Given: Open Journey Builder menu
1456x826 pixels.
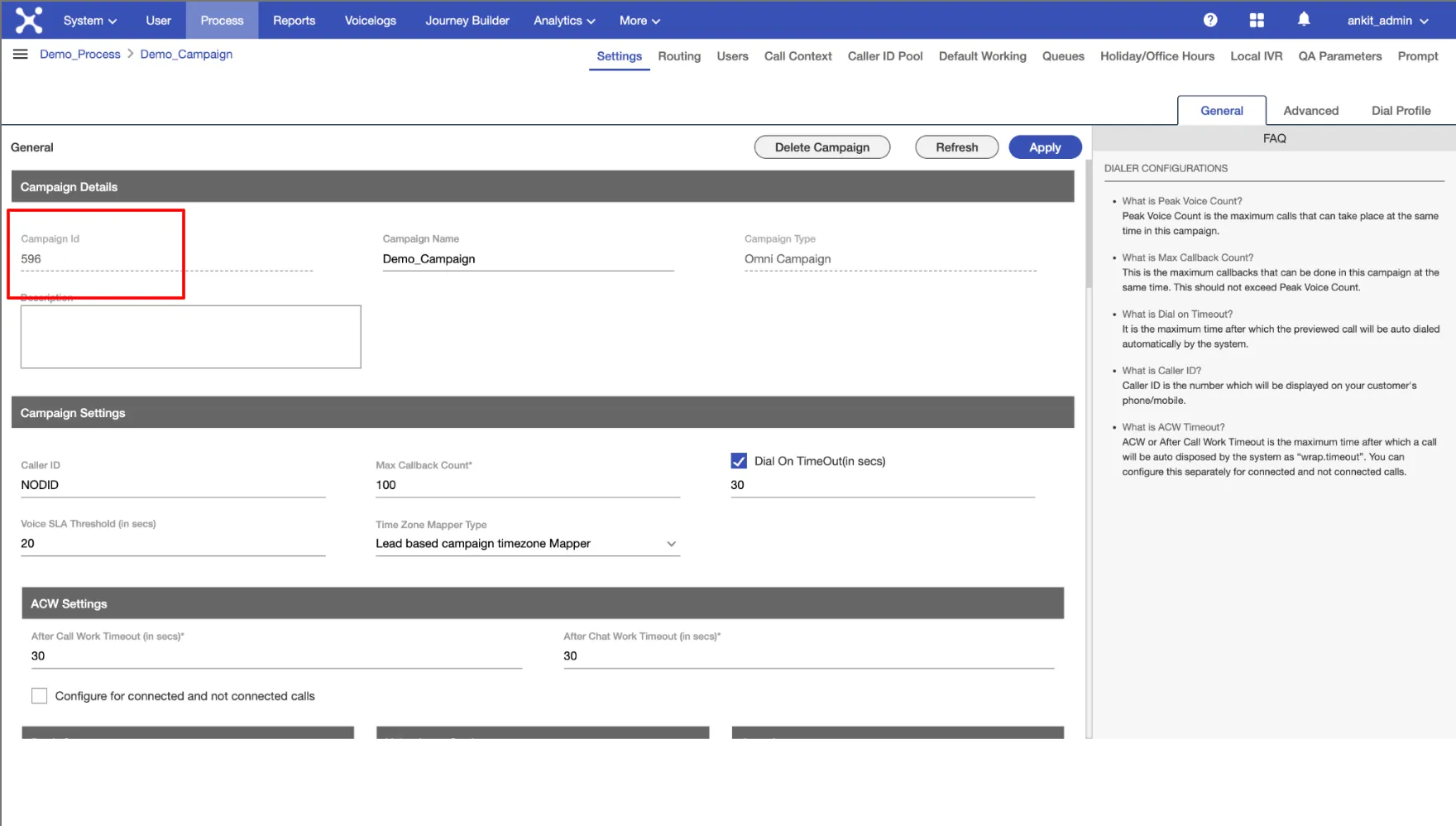Looking at the screenshot, I should pos(467,20).
